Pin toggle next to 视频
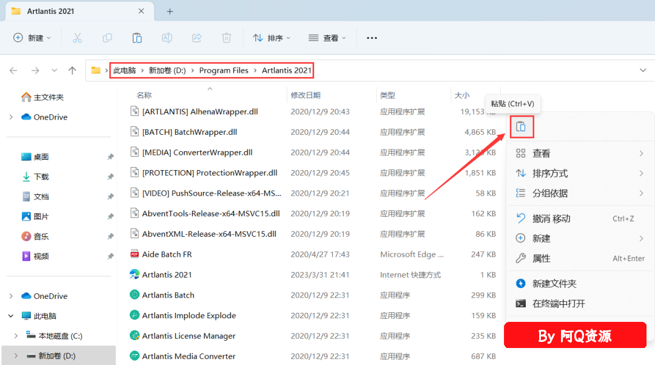Image resolution: width=655 pixels, height=365 pixels. tap(110, 256)
